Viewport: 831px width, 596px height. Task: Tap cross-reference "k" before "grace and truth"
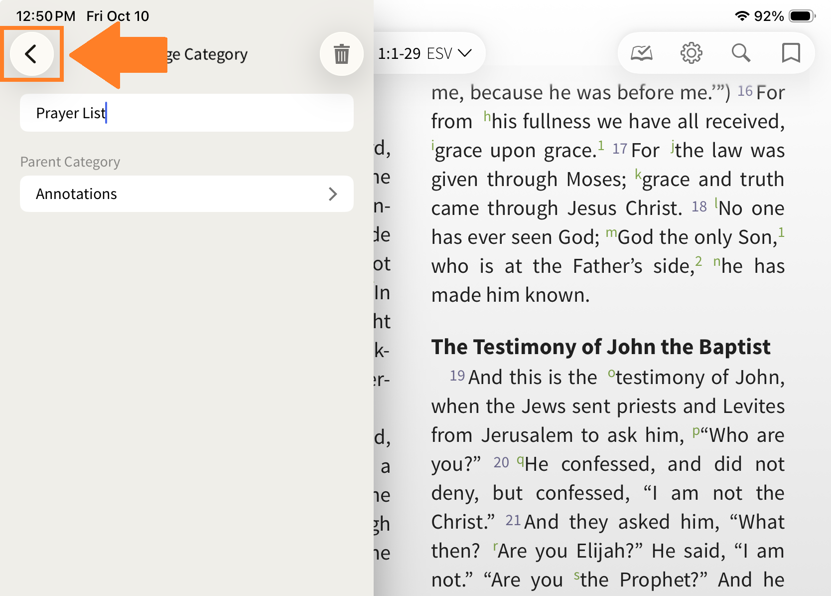click(x=638, y=175)
